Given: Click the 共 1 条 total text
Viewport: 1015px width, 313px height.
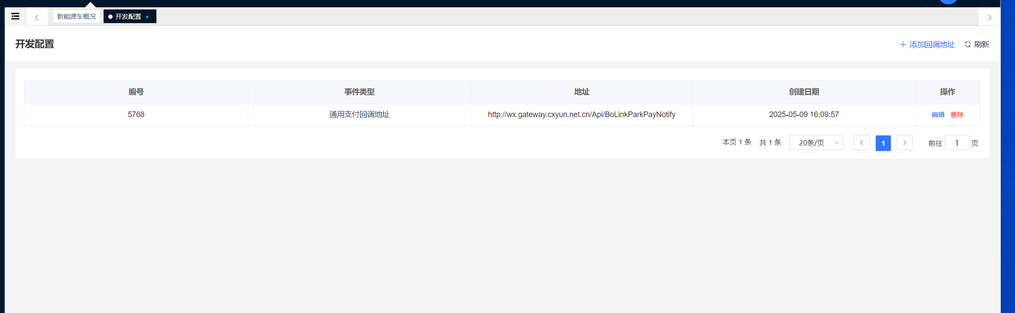Looking at the screenshot, I should tap(770, 142).
